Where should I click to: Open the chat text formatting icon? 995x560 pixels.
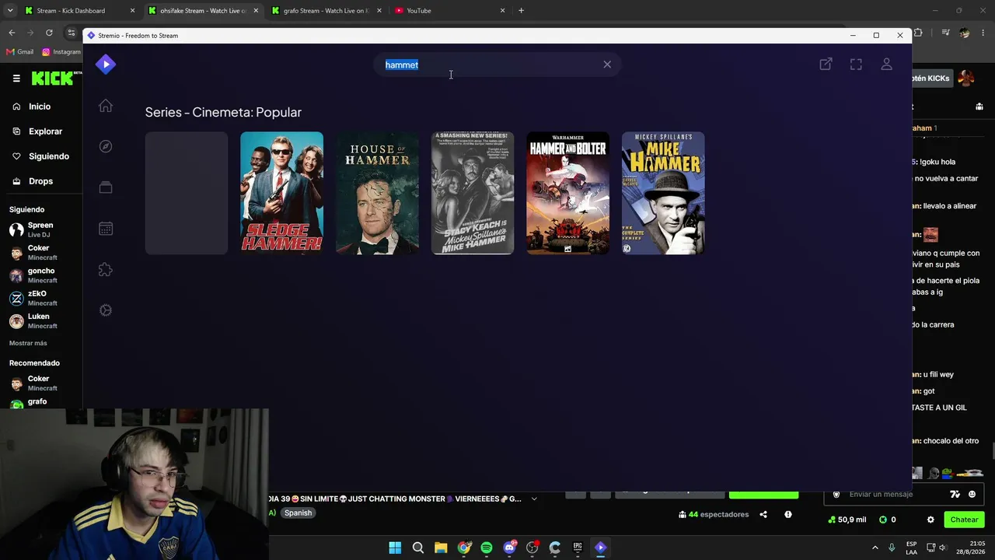click(x=955, y=494)
